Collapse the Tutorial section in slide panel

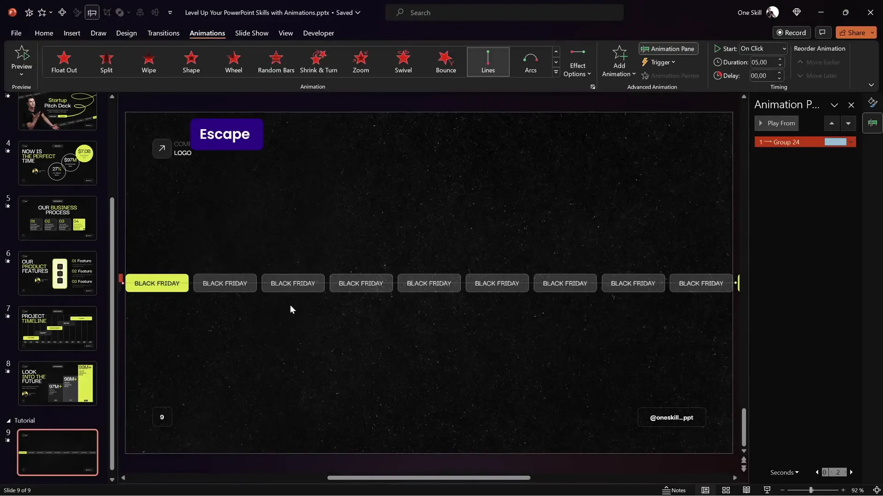point(9,420)
